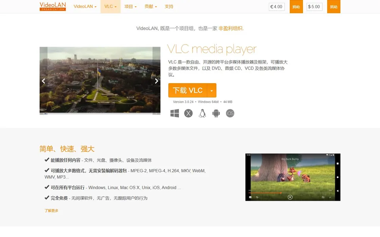Click the VLC media player heading
The image size is (380, 237).
tap(212, 49)
